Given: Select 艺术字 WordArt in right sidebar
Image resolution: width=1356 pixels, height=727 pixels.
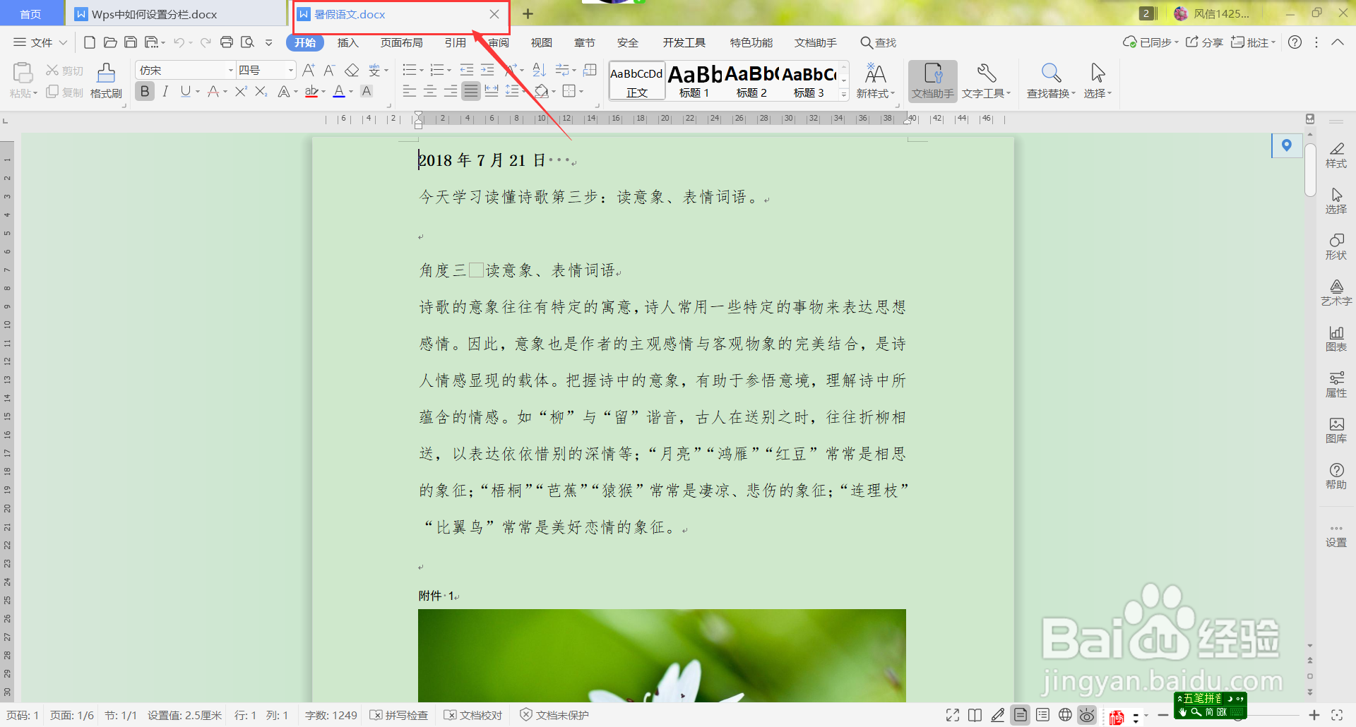Looking at the screenshot, I should pos(1337,292).
